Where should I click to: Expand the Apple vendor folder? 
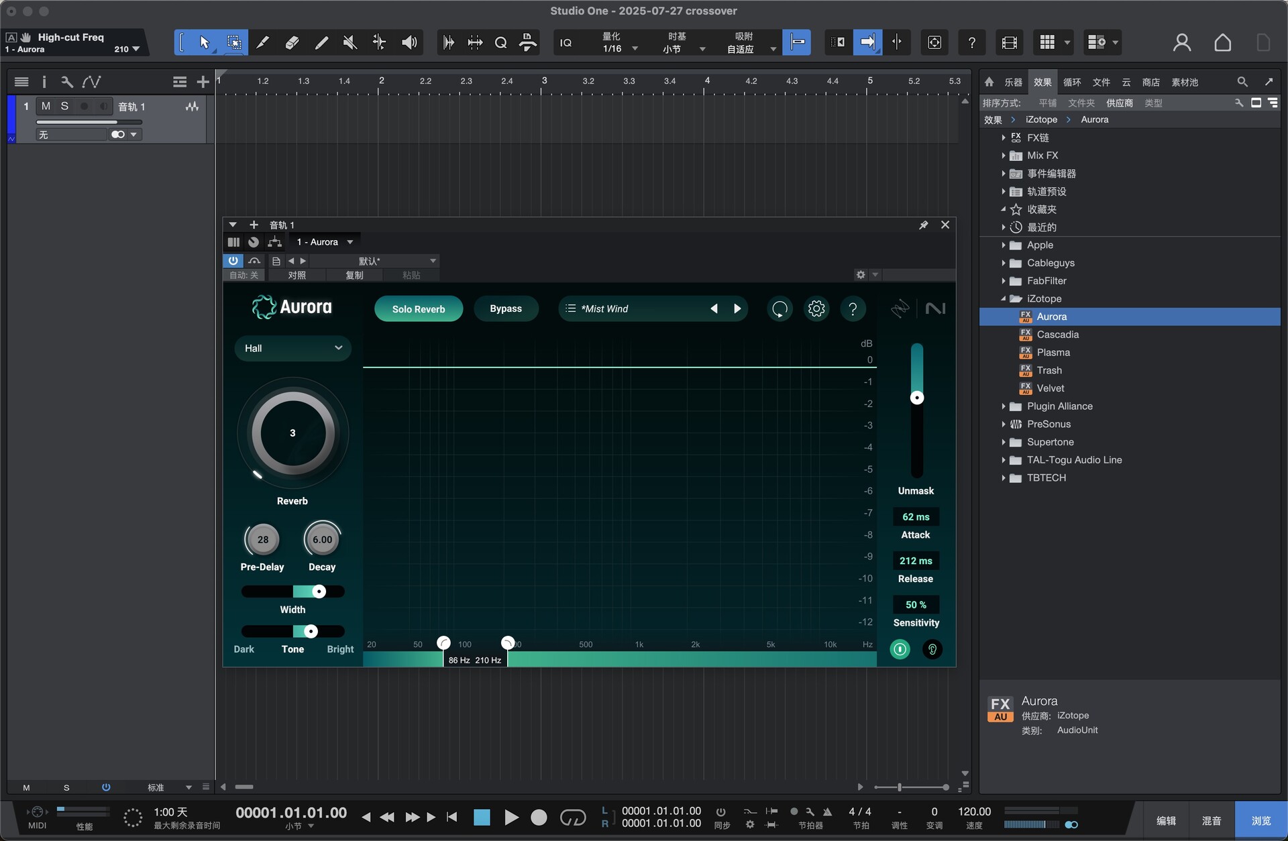click(x=1004, y=245)
